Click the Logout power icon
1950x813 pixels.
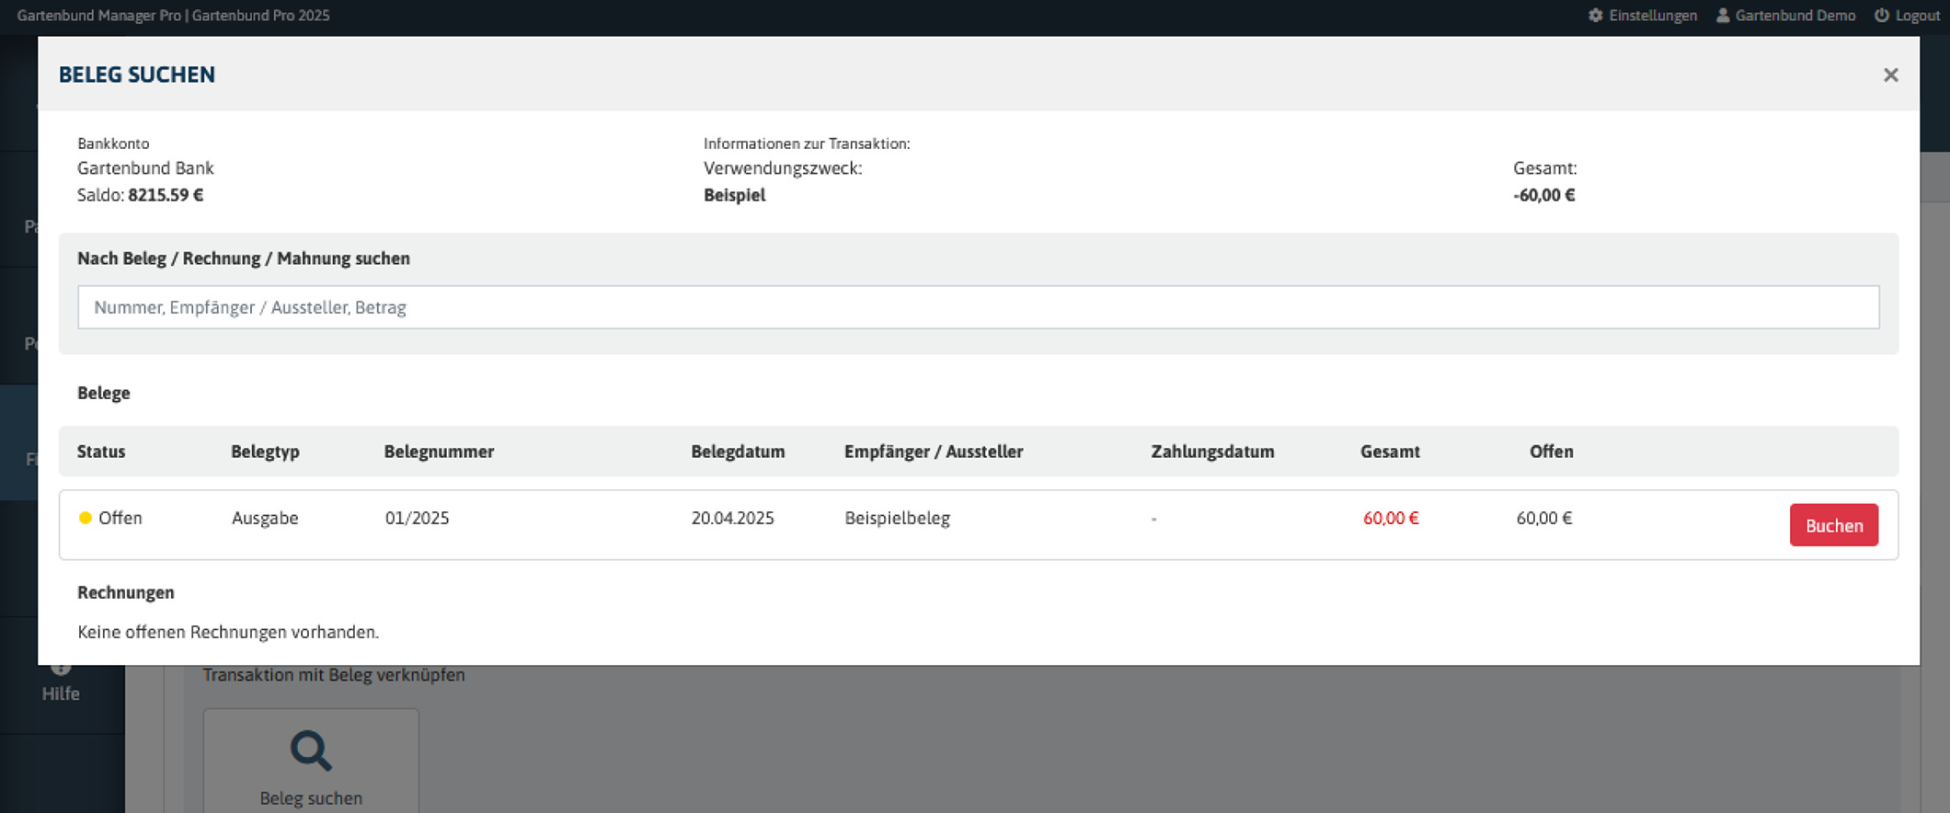click(1882, 16)
